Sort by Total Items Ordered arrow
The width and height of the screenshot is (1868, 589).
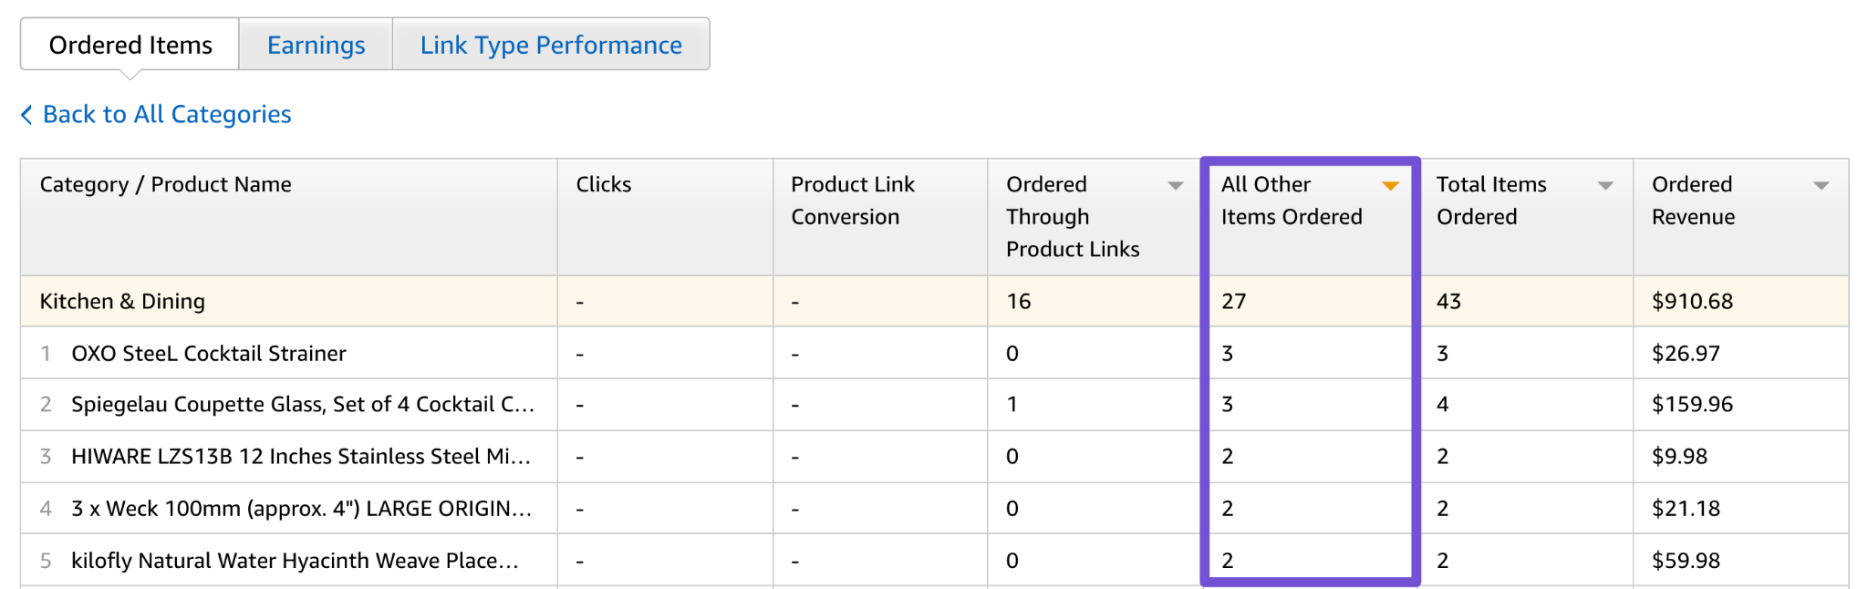pos(1605,185)
